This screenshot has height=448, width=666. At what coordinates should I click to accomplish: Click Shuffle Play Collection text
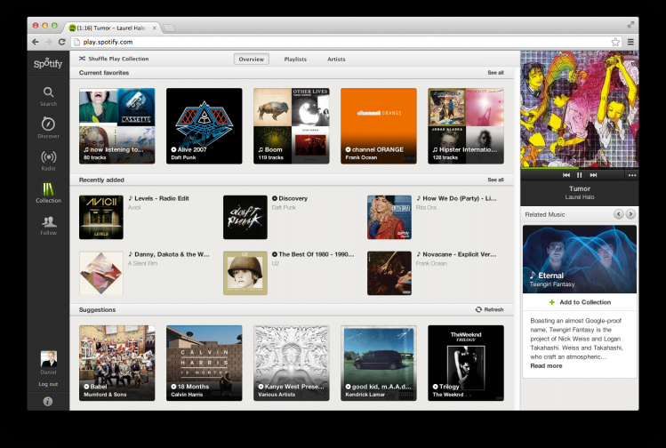tap(118, 59)
